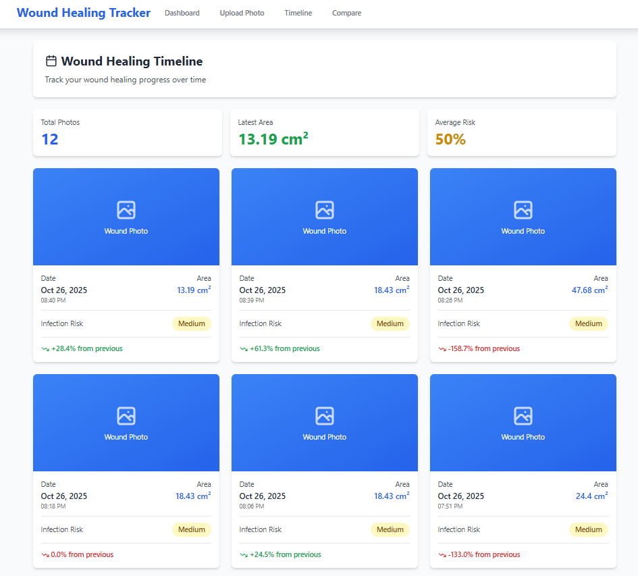
Task: Click the image icon on the 07:51 PM wound photo
Action: pos(523,416)
